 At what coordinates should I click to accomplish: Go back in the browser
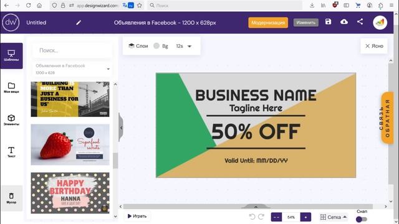(7, 6)
